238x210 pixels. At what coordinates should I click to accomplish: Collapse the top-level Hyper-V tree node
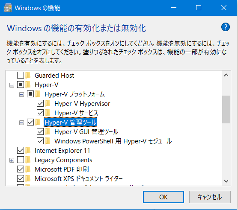(12, 85)
